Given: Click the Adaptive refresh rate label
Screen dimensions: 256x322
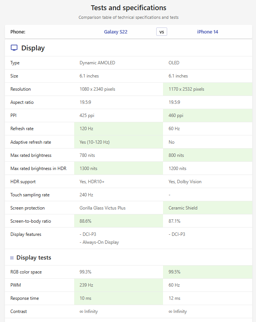Looking at the screenshot, I should (30, 142).
